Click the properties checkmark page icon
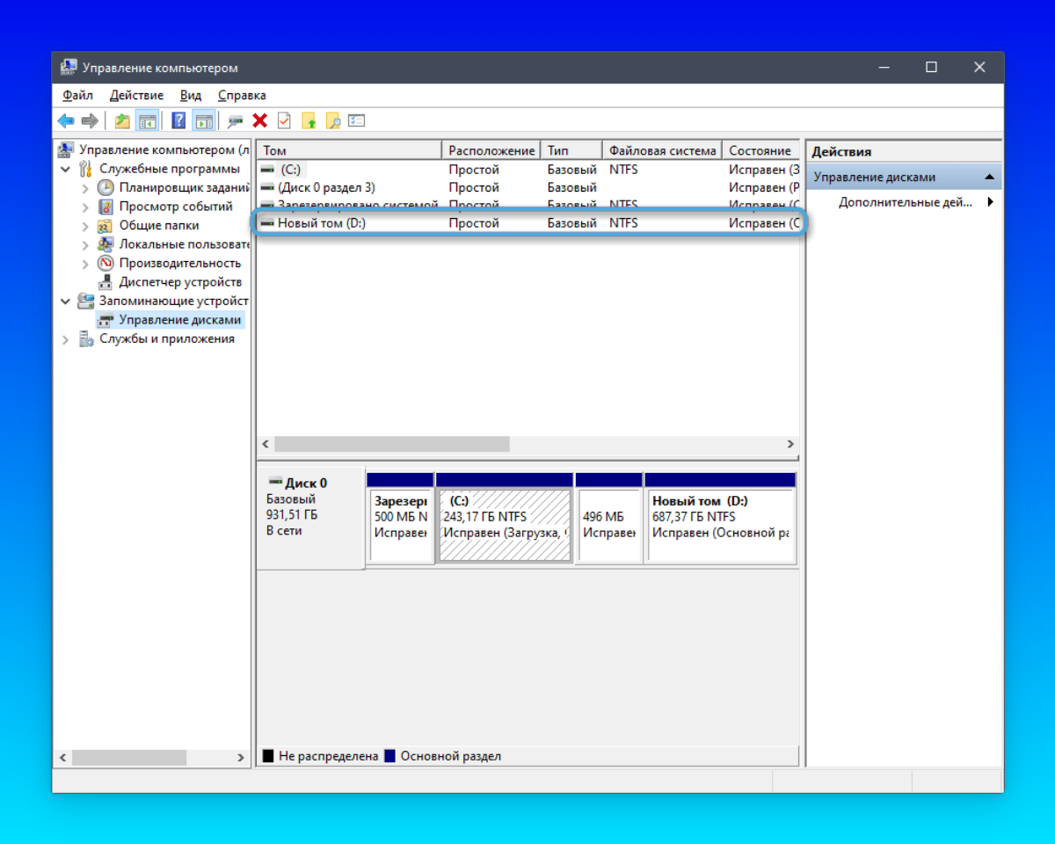 (x=284, y=121)
